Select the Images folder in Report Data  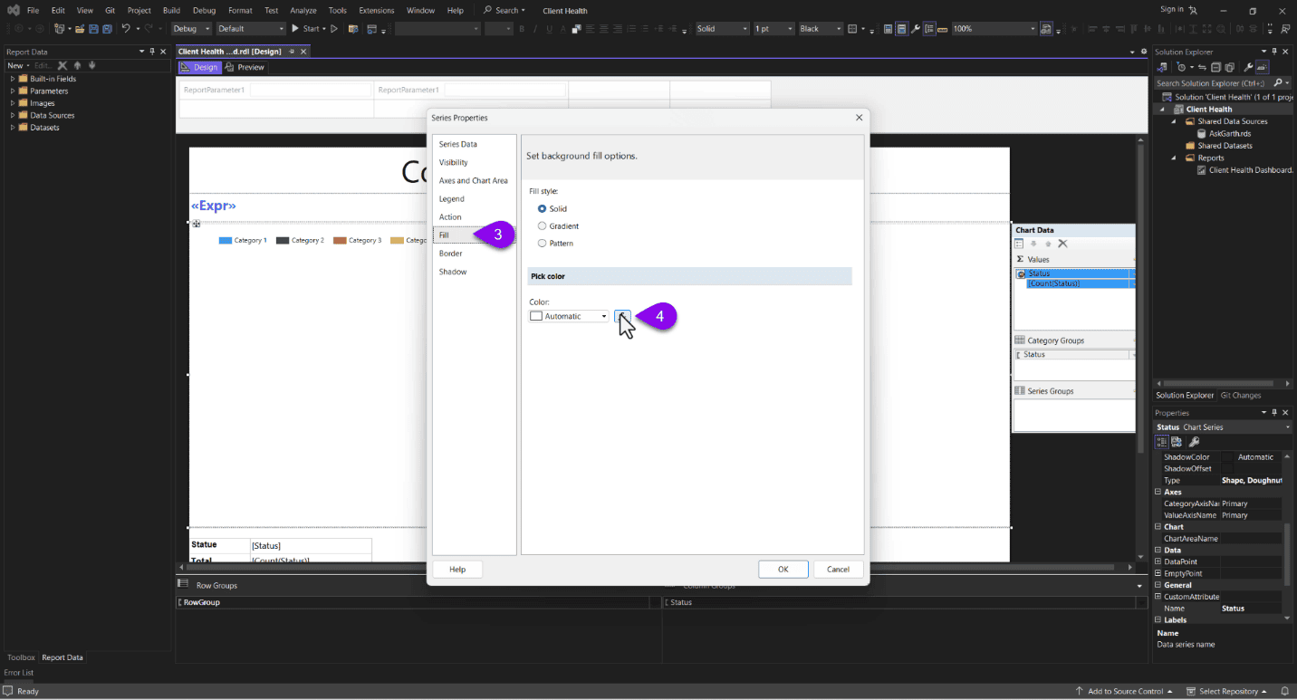[42, 103]
